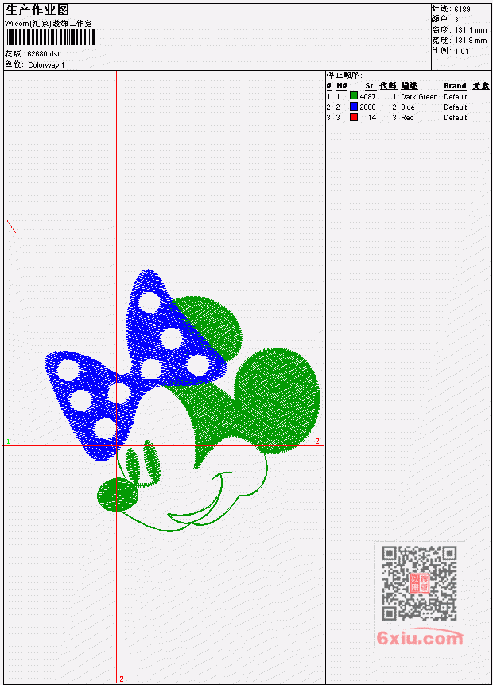The image size is (493, 685).
Task: Click the width value '131.9 mm'
Action: tap(471, 41)
